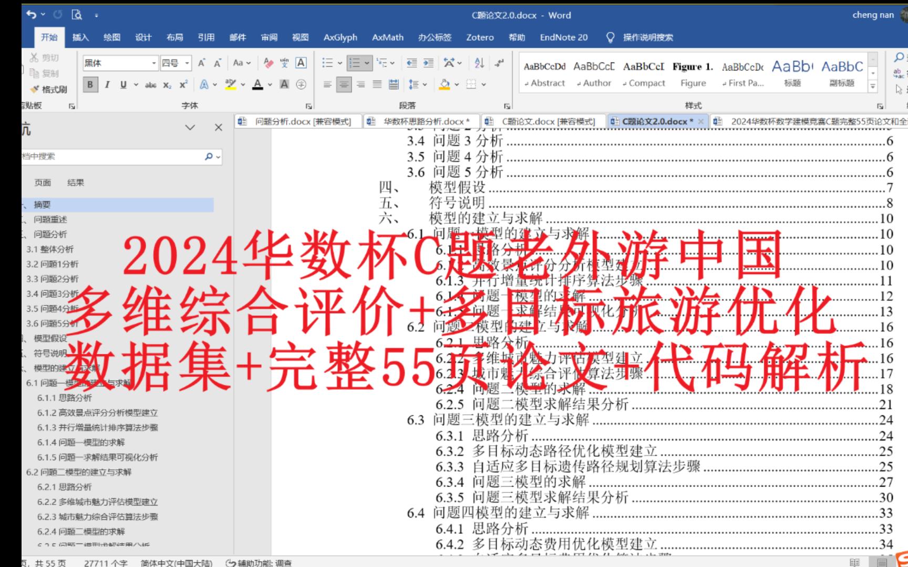Image resolution: width=908 pixels, height=567 pixels.
Task: Apply character shading with the gray A icon
Action: click(x=284, y=84)
